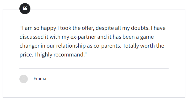Click the word "co-parents" in the testimonial
This screenshot has width=188, height=108.
108,46
